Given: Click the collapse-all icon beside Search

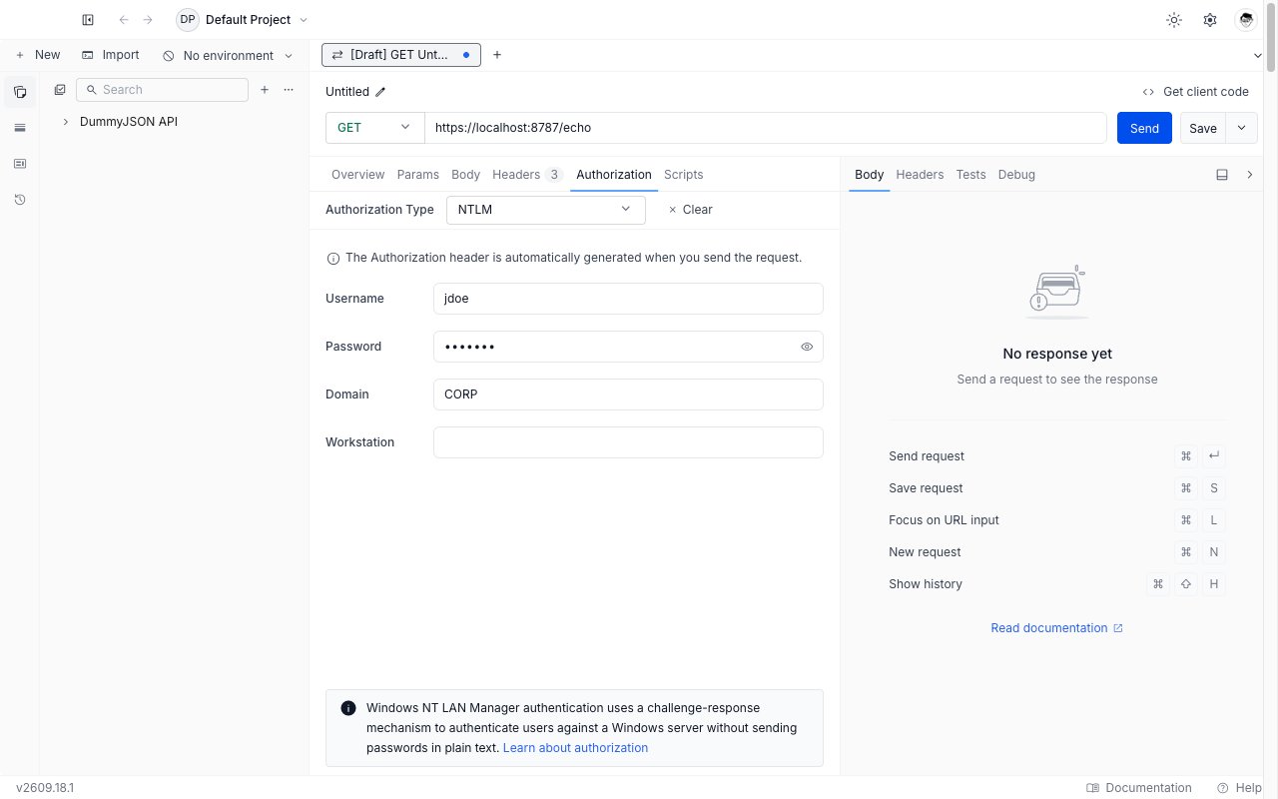Looking at the screenshot, I should (60, 90).
